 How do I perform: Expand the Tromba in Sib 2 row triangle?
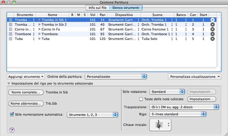[x=40, y=25]
